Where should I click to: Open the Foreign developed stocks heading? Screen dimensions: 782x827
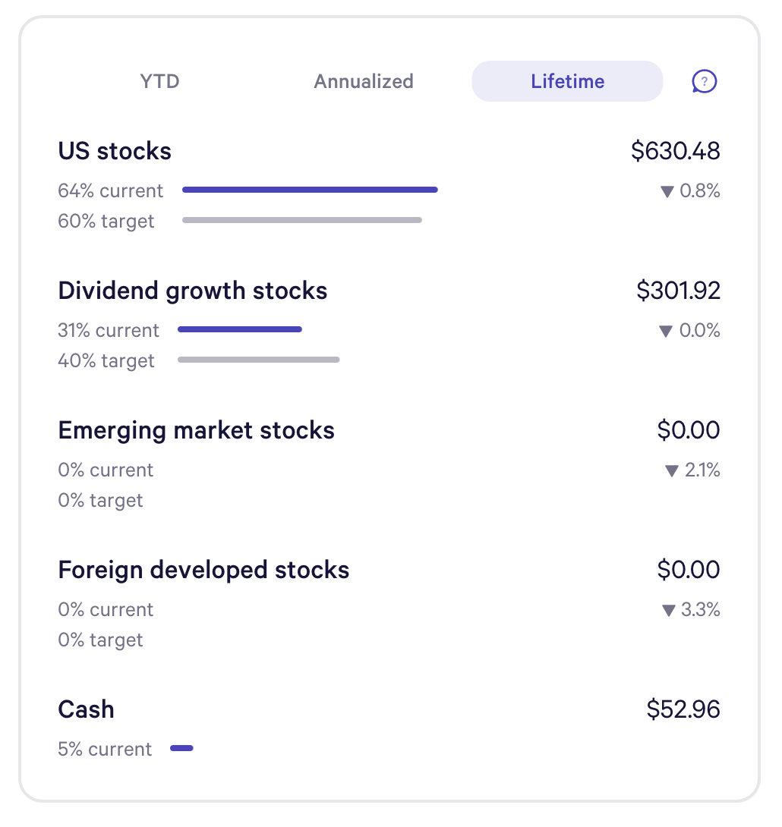(x=203, y=570)
